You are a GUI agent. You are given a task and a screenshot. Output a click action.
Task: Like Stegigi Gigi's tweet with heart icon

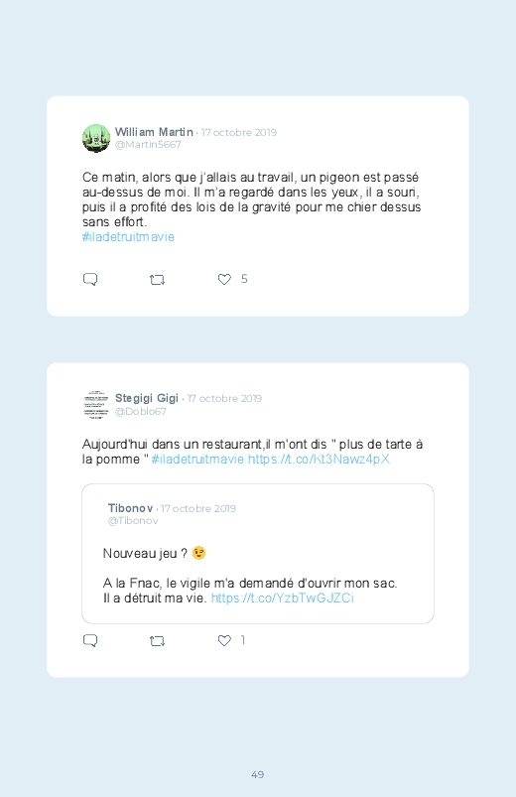[x=224, y=640]
